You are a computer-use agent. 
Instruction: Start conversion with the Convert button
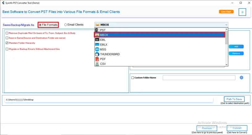(x=237, y=128)
